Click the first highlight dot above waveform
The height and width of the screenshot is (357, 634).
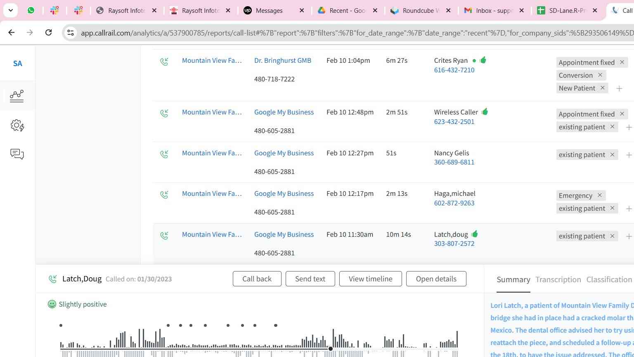(61, 325)
